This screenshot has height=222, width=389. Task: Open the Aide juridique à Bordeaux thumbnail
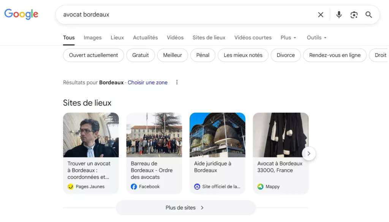(x=217, y=135)
